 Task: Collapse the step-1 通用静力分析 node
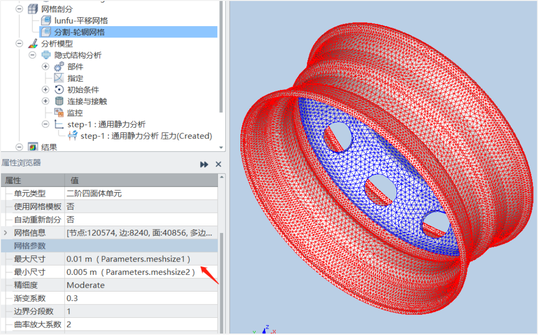(x=45, y=124)
